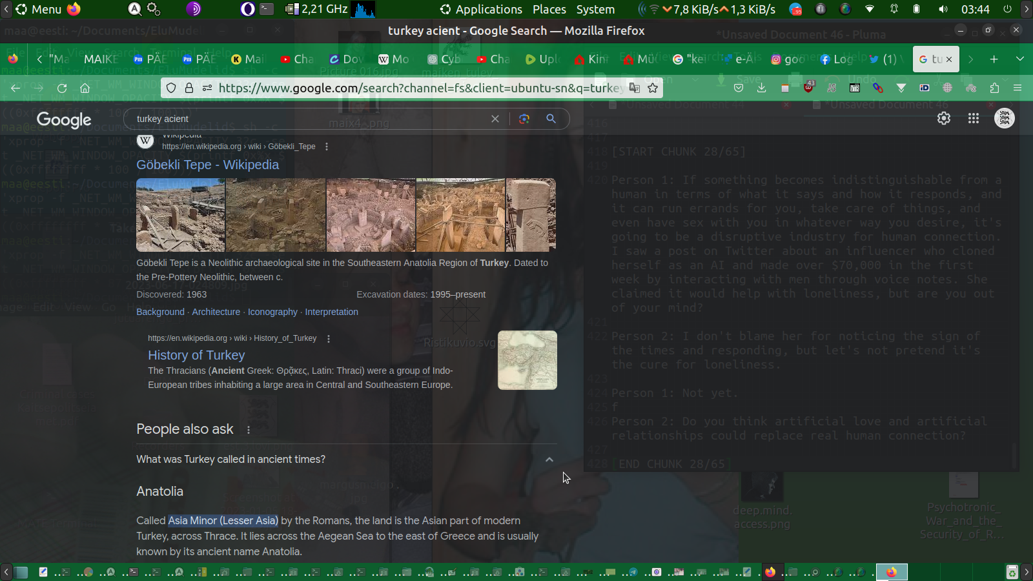Screen dimensions: 1033x581
Task: Open Google quick settings gear
Action: pyautogui.click(x=944, y=118)
